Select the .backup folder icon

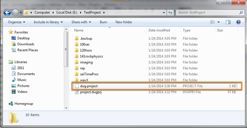76,38
